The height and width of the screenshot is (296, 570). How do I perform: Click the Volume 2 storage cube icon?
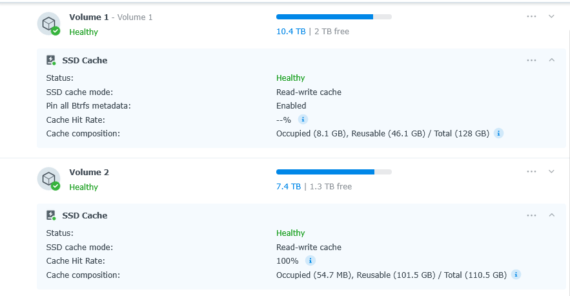[48, 178]
